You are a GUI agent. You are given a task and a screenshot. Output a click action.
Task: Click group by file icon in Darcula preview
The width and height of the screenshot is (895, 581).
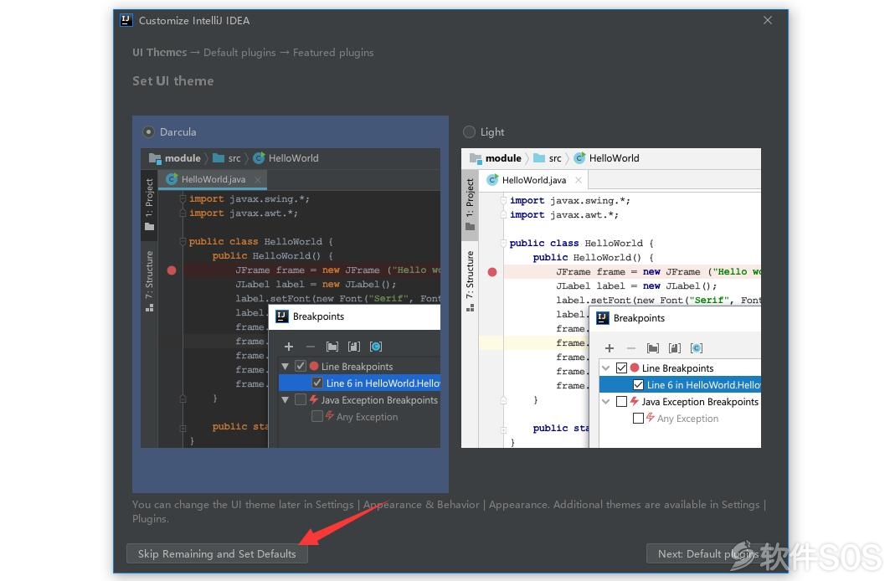354,347
